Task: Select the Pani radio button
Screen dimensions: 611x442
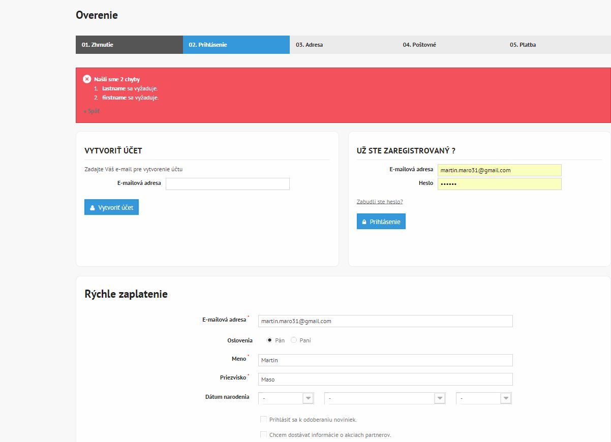Action: coord(294,340)
